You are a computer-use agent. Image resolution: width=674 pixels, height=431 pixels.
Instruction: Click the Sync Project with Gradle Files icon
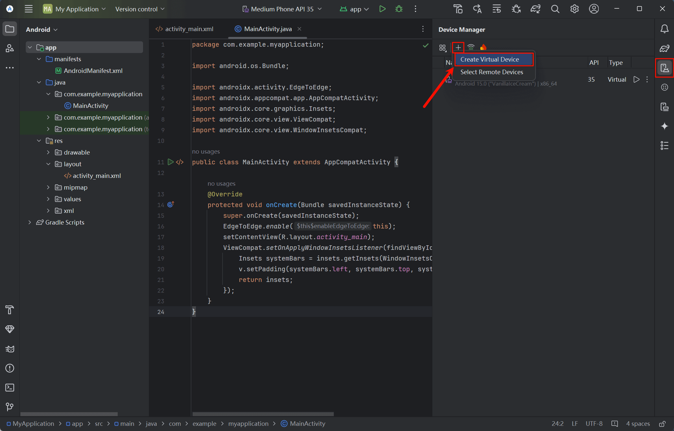(536, 9)
